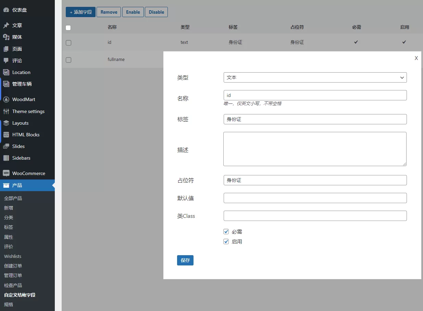The width and height of the screenshot is (423, 311).
Task: Click the 标签 input field
Action: tap(315, 119)
